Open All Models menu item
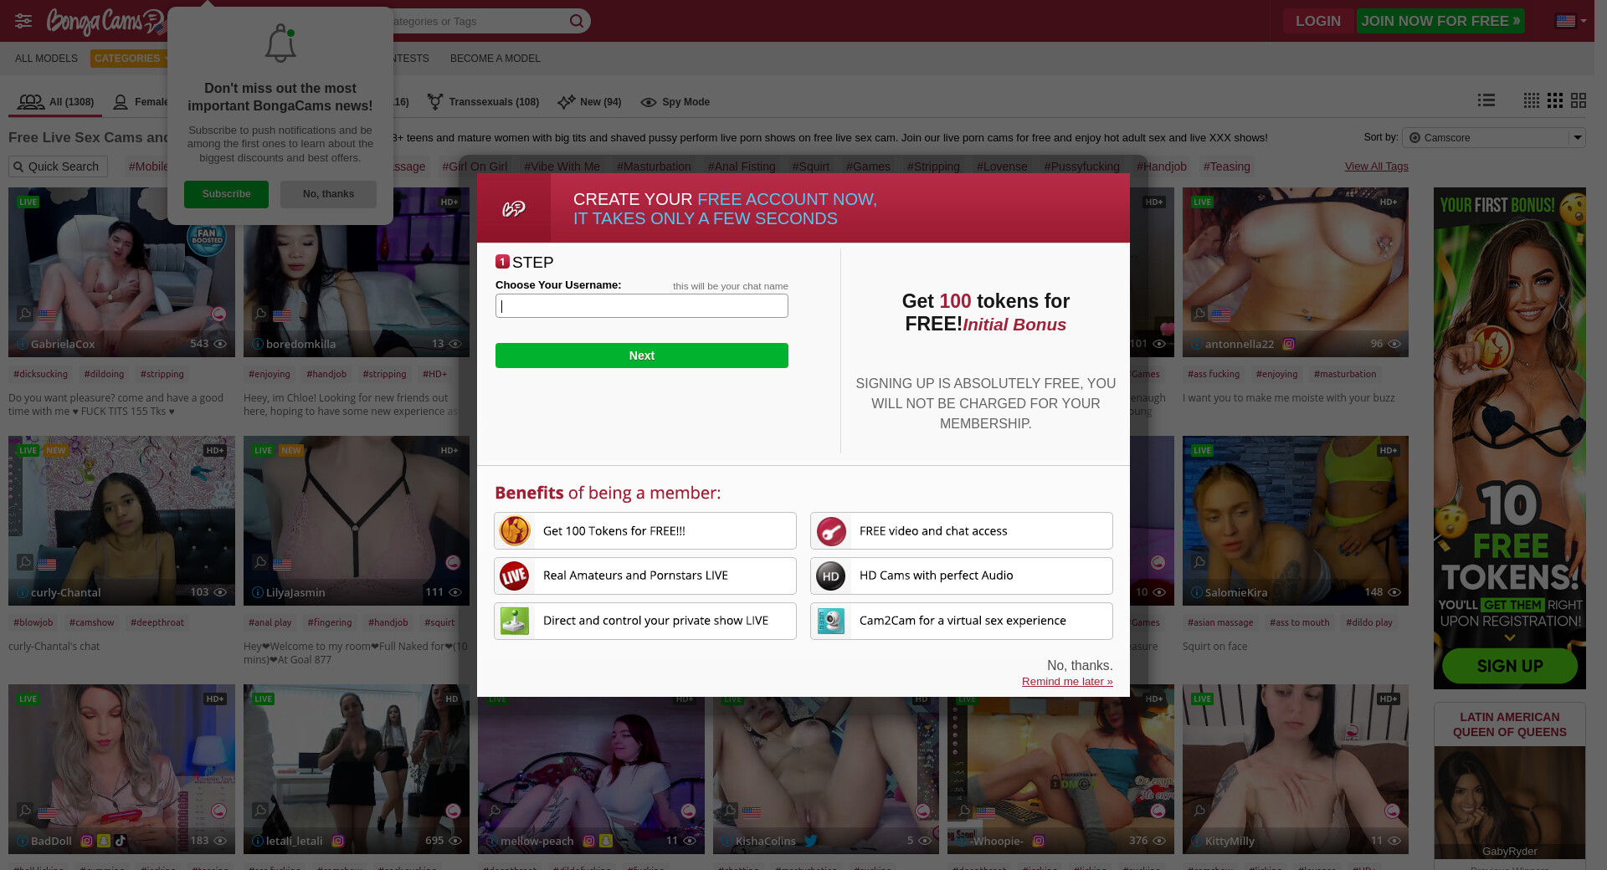This screenshot has height=870, width=1607. (46, 59)
